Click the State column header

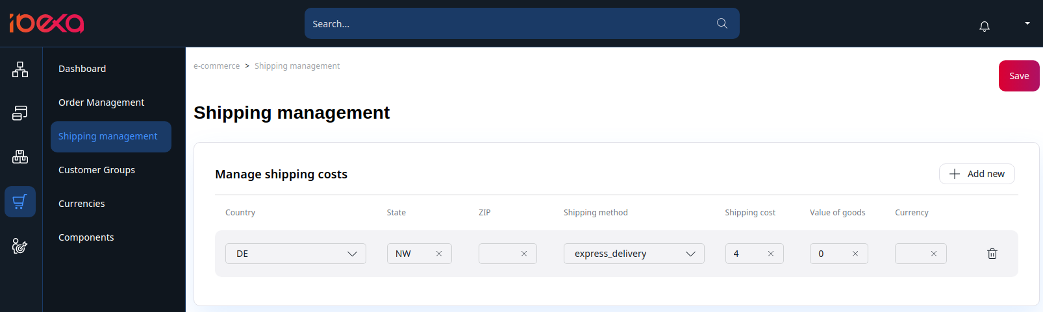pyautogui.click(x=396, y=213)
